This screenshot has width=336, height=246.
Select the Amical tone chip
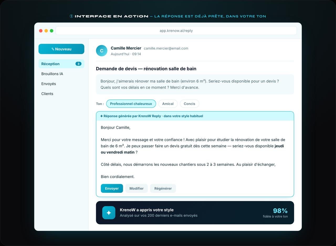point(168,104)
